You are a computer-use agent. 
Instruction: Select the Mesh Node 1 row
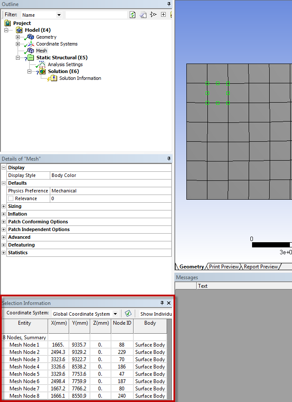click(84, 345)
